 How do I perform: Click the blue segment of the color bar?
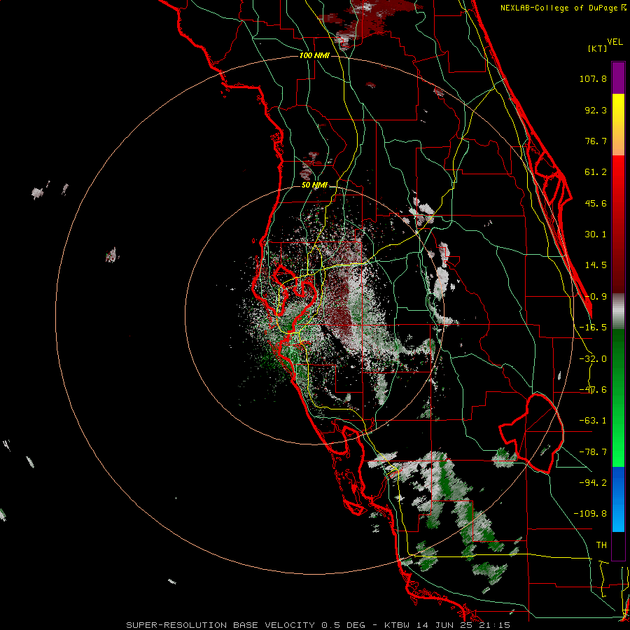tap(618, 499)
